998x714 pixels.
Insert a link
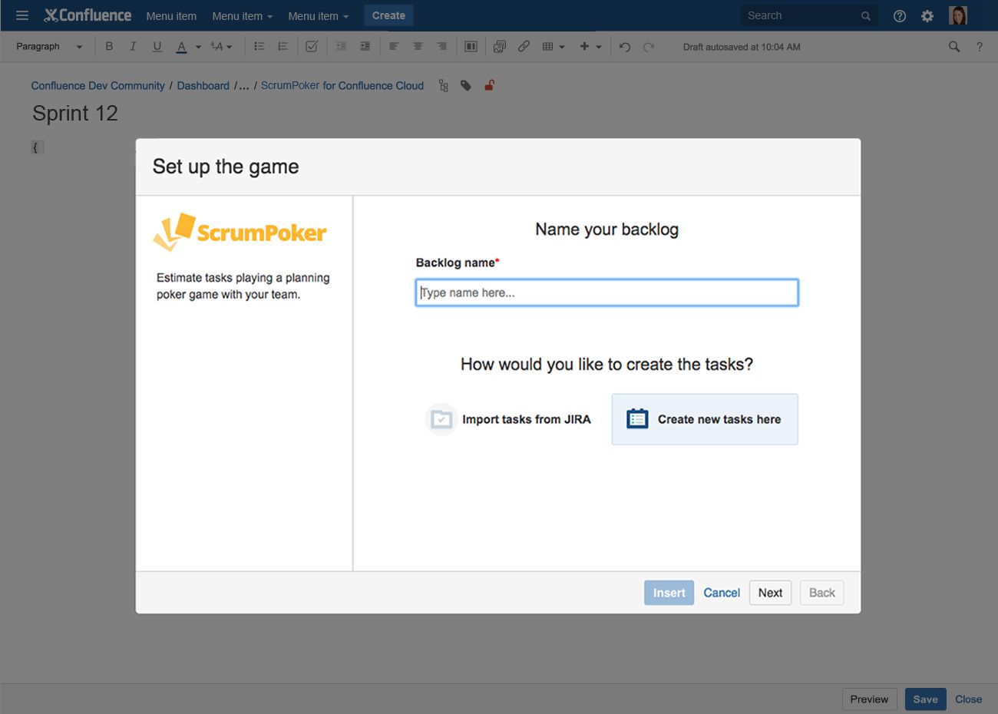pyautogui.click(x=524, y=47)
